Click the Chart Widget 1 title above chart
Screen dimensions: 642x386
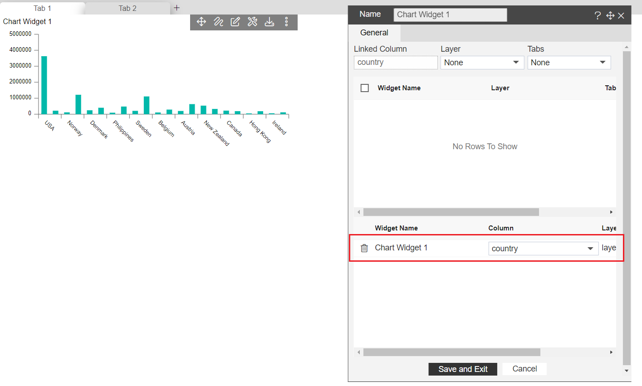(x=27, y=21)
